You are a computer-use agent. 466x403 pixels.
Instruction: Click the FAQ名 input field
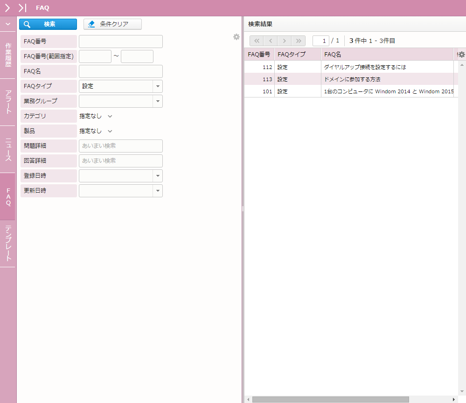coord(121,71)
